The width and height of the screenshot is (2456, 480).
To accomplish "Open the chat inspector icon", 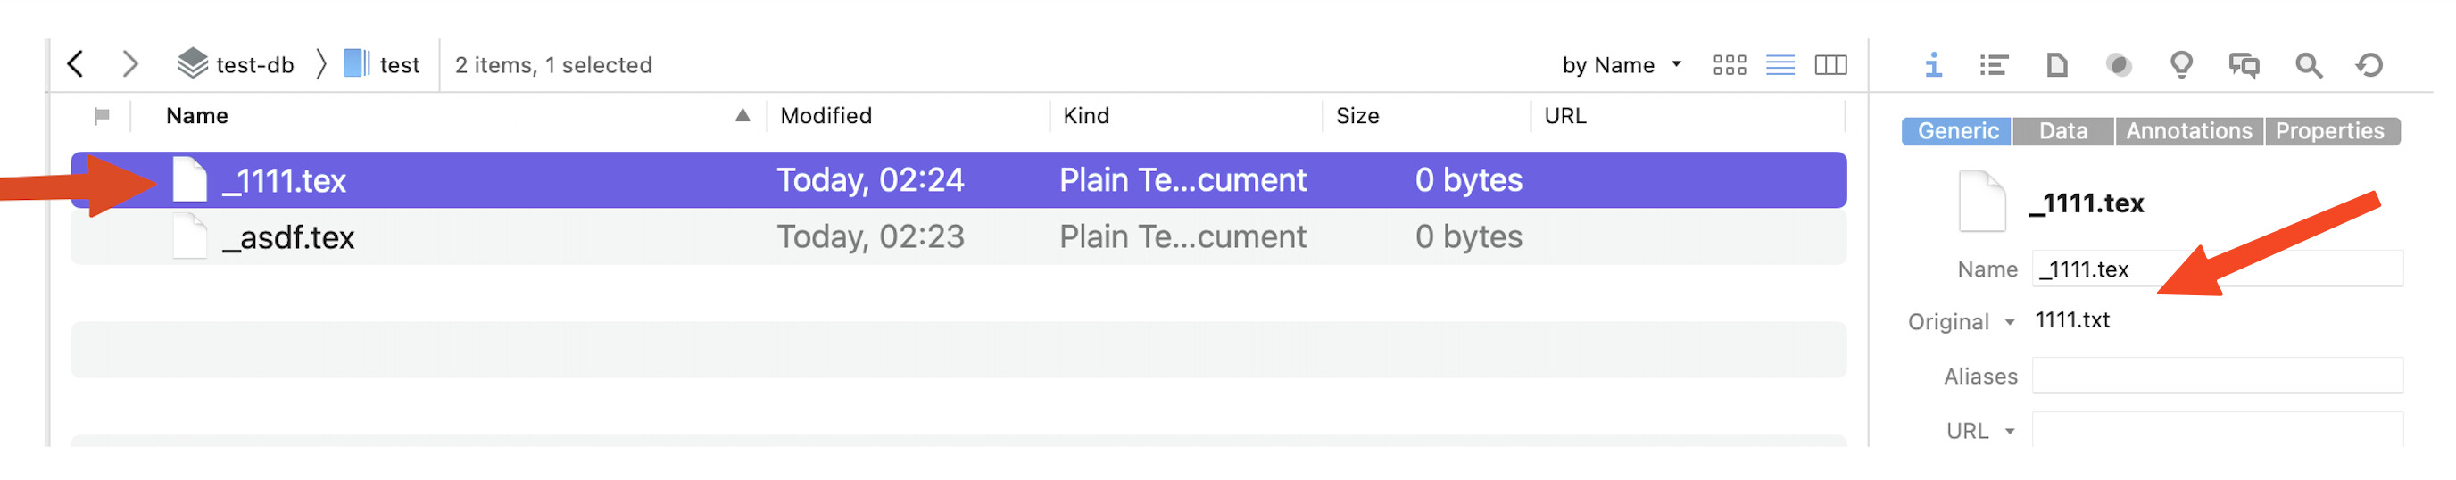I will (2244, 65).
